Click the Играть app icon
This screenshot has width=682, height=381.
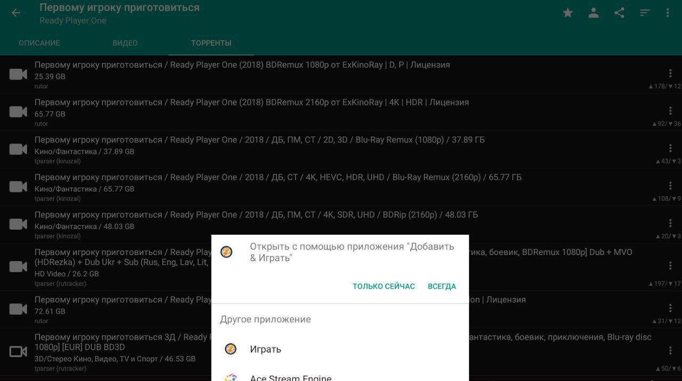point(230,349)
